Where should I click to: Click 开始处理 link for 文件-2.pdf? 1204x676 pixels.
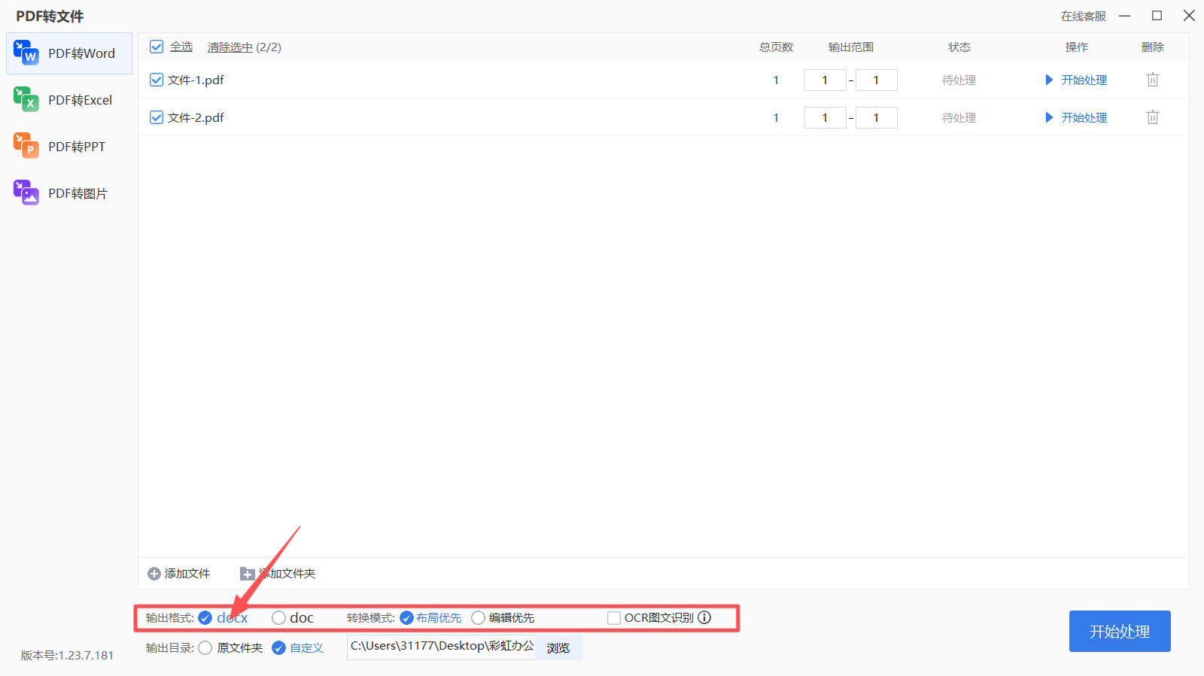pyautogui.click(x=1084, y=117)
